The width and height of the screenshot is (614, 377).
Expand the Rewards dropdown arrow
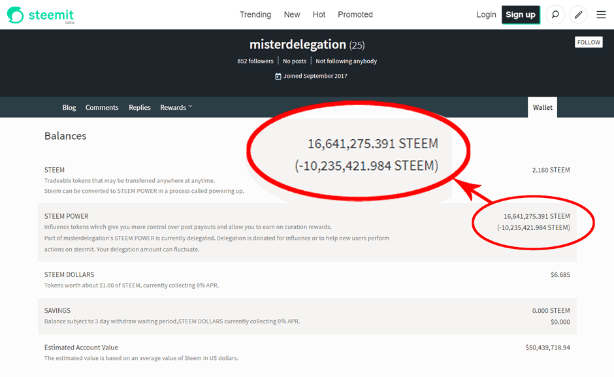[190, 107]
